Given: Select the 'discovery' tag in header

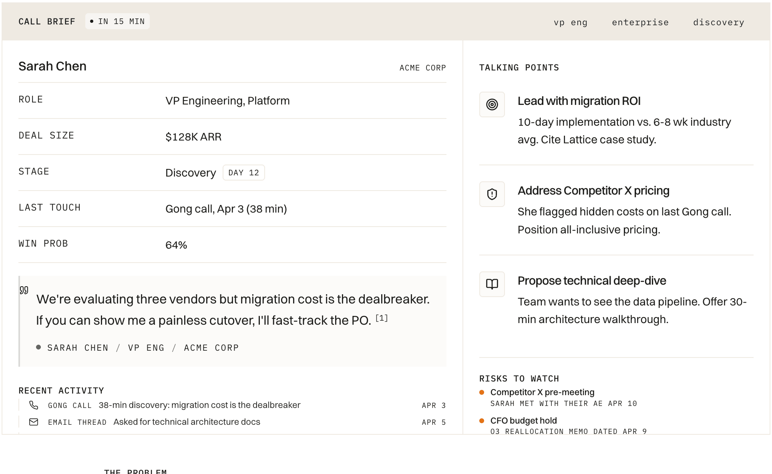Looking at the screenshot, I should tap(718, 22).
